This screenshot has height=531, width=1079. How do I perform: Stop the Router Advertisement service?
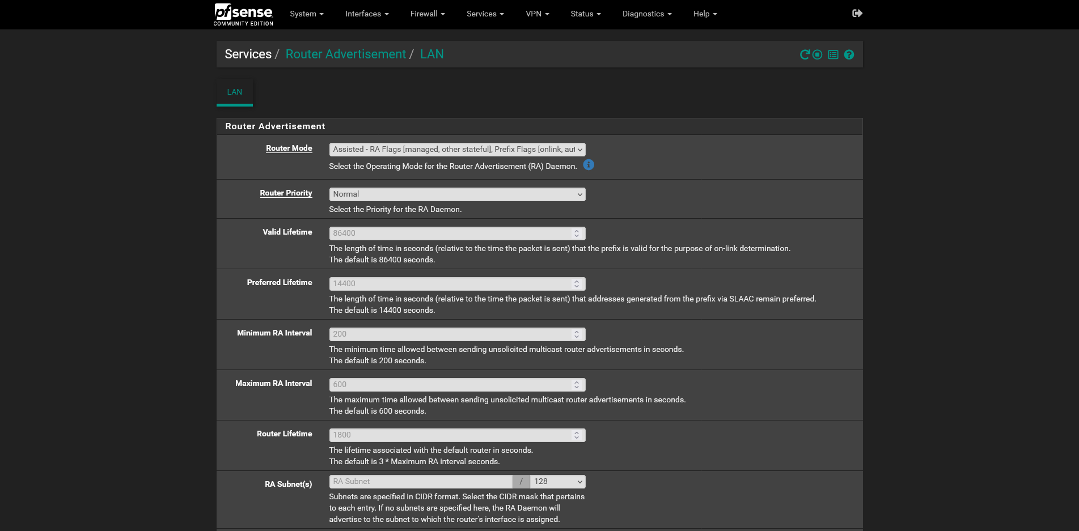coord(817,55)
